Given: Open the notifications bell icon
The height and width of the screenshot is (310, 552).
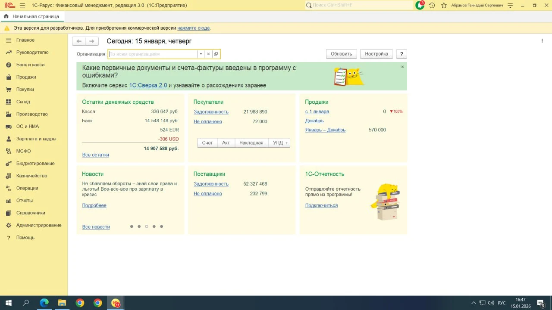Looking at the screenshot, I should pyautogui.click(x=420, y=5).
